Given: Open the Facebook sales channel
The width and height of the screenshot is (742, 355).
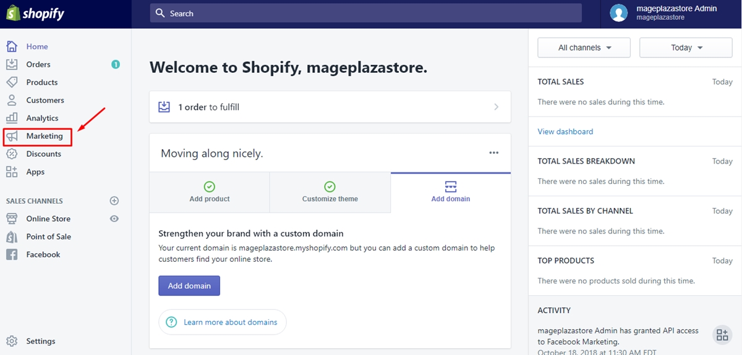Looking at the screenshot, I should (x=43, y=254).
